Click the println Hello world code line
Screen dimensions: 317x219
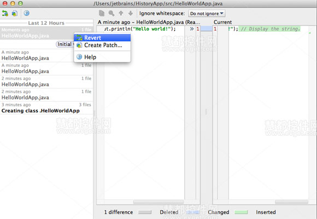pyautogui.click(x=140, y=29)
